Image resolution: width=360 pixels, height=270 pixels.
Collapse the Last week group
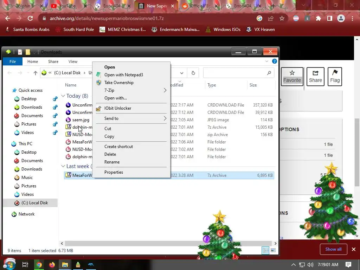pyautogui.click(x=63, y=166)
